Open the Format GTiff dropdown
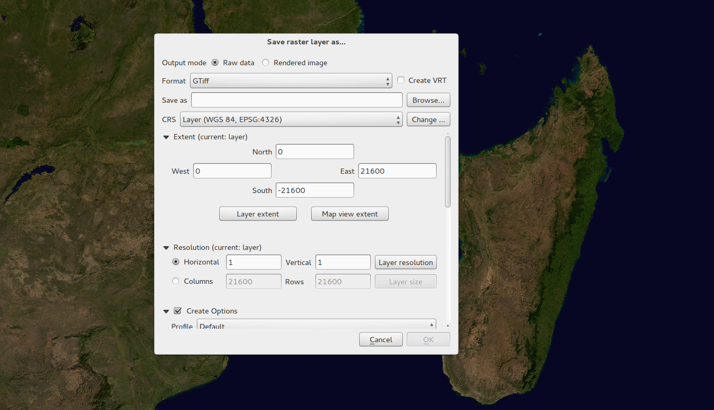Image resolution: width=714 pixels, height=410 pixels. (x=291, y=81)
